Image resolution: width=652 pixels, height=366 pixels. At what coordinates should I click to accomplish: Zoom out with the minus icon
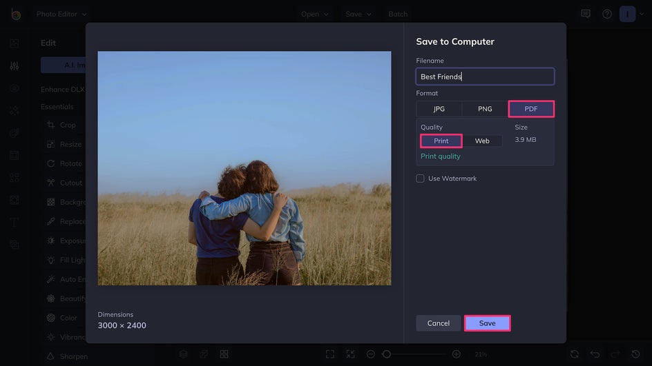coord(371,354)
